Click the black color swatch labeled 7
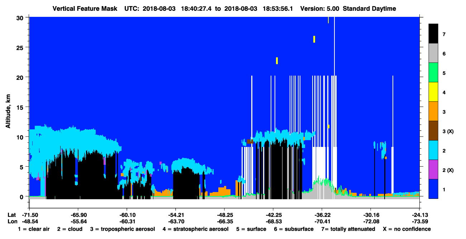Screen dimensions: 466x239 [x=433, y=34]
